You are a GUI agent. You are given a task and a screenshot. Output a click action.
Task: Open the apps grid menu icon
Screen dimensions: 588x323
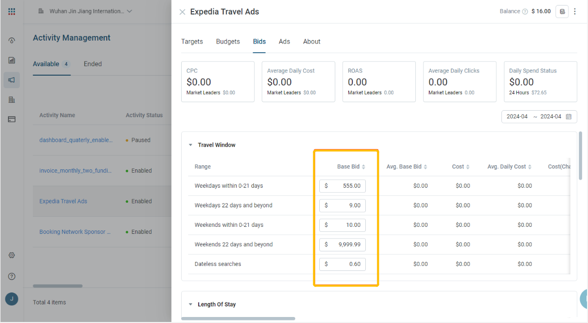(12, 12)
